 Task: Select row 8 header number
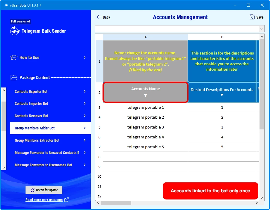[x=99, y=157]
